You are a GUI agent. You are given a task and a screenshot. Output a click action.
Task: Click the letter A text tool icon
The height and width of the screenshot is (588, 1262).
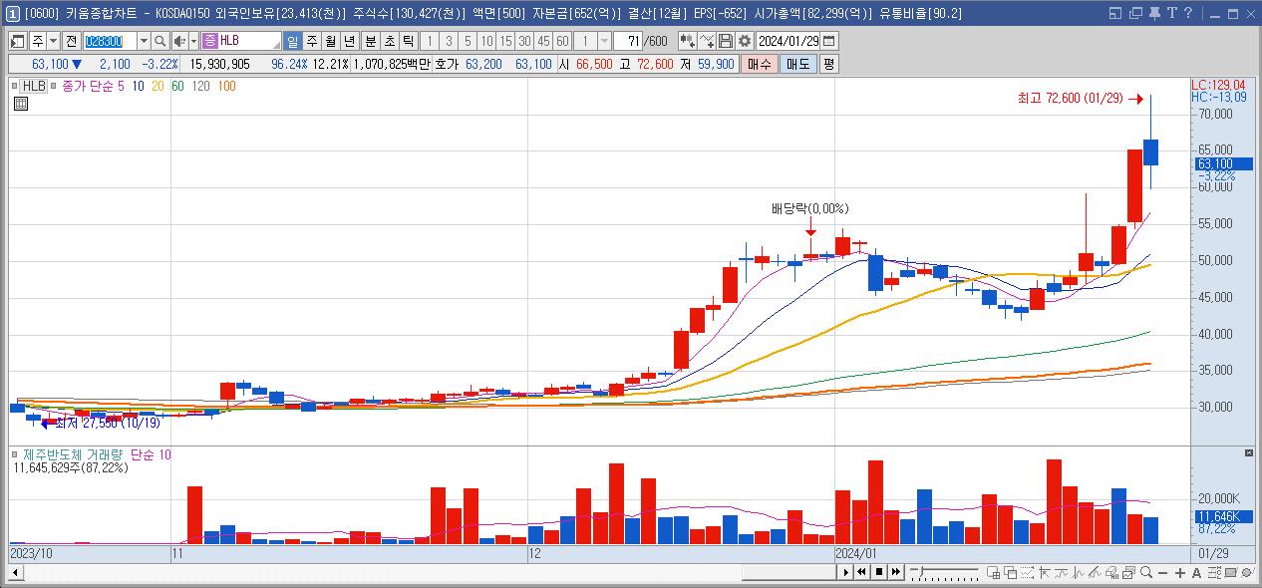pos(1196,572)
